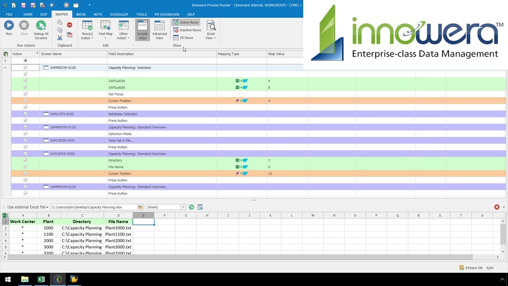Toggle Active checkbox for File Name row
Image resolution: width=508 pixels, height=286 pixels.
(25, 167)
